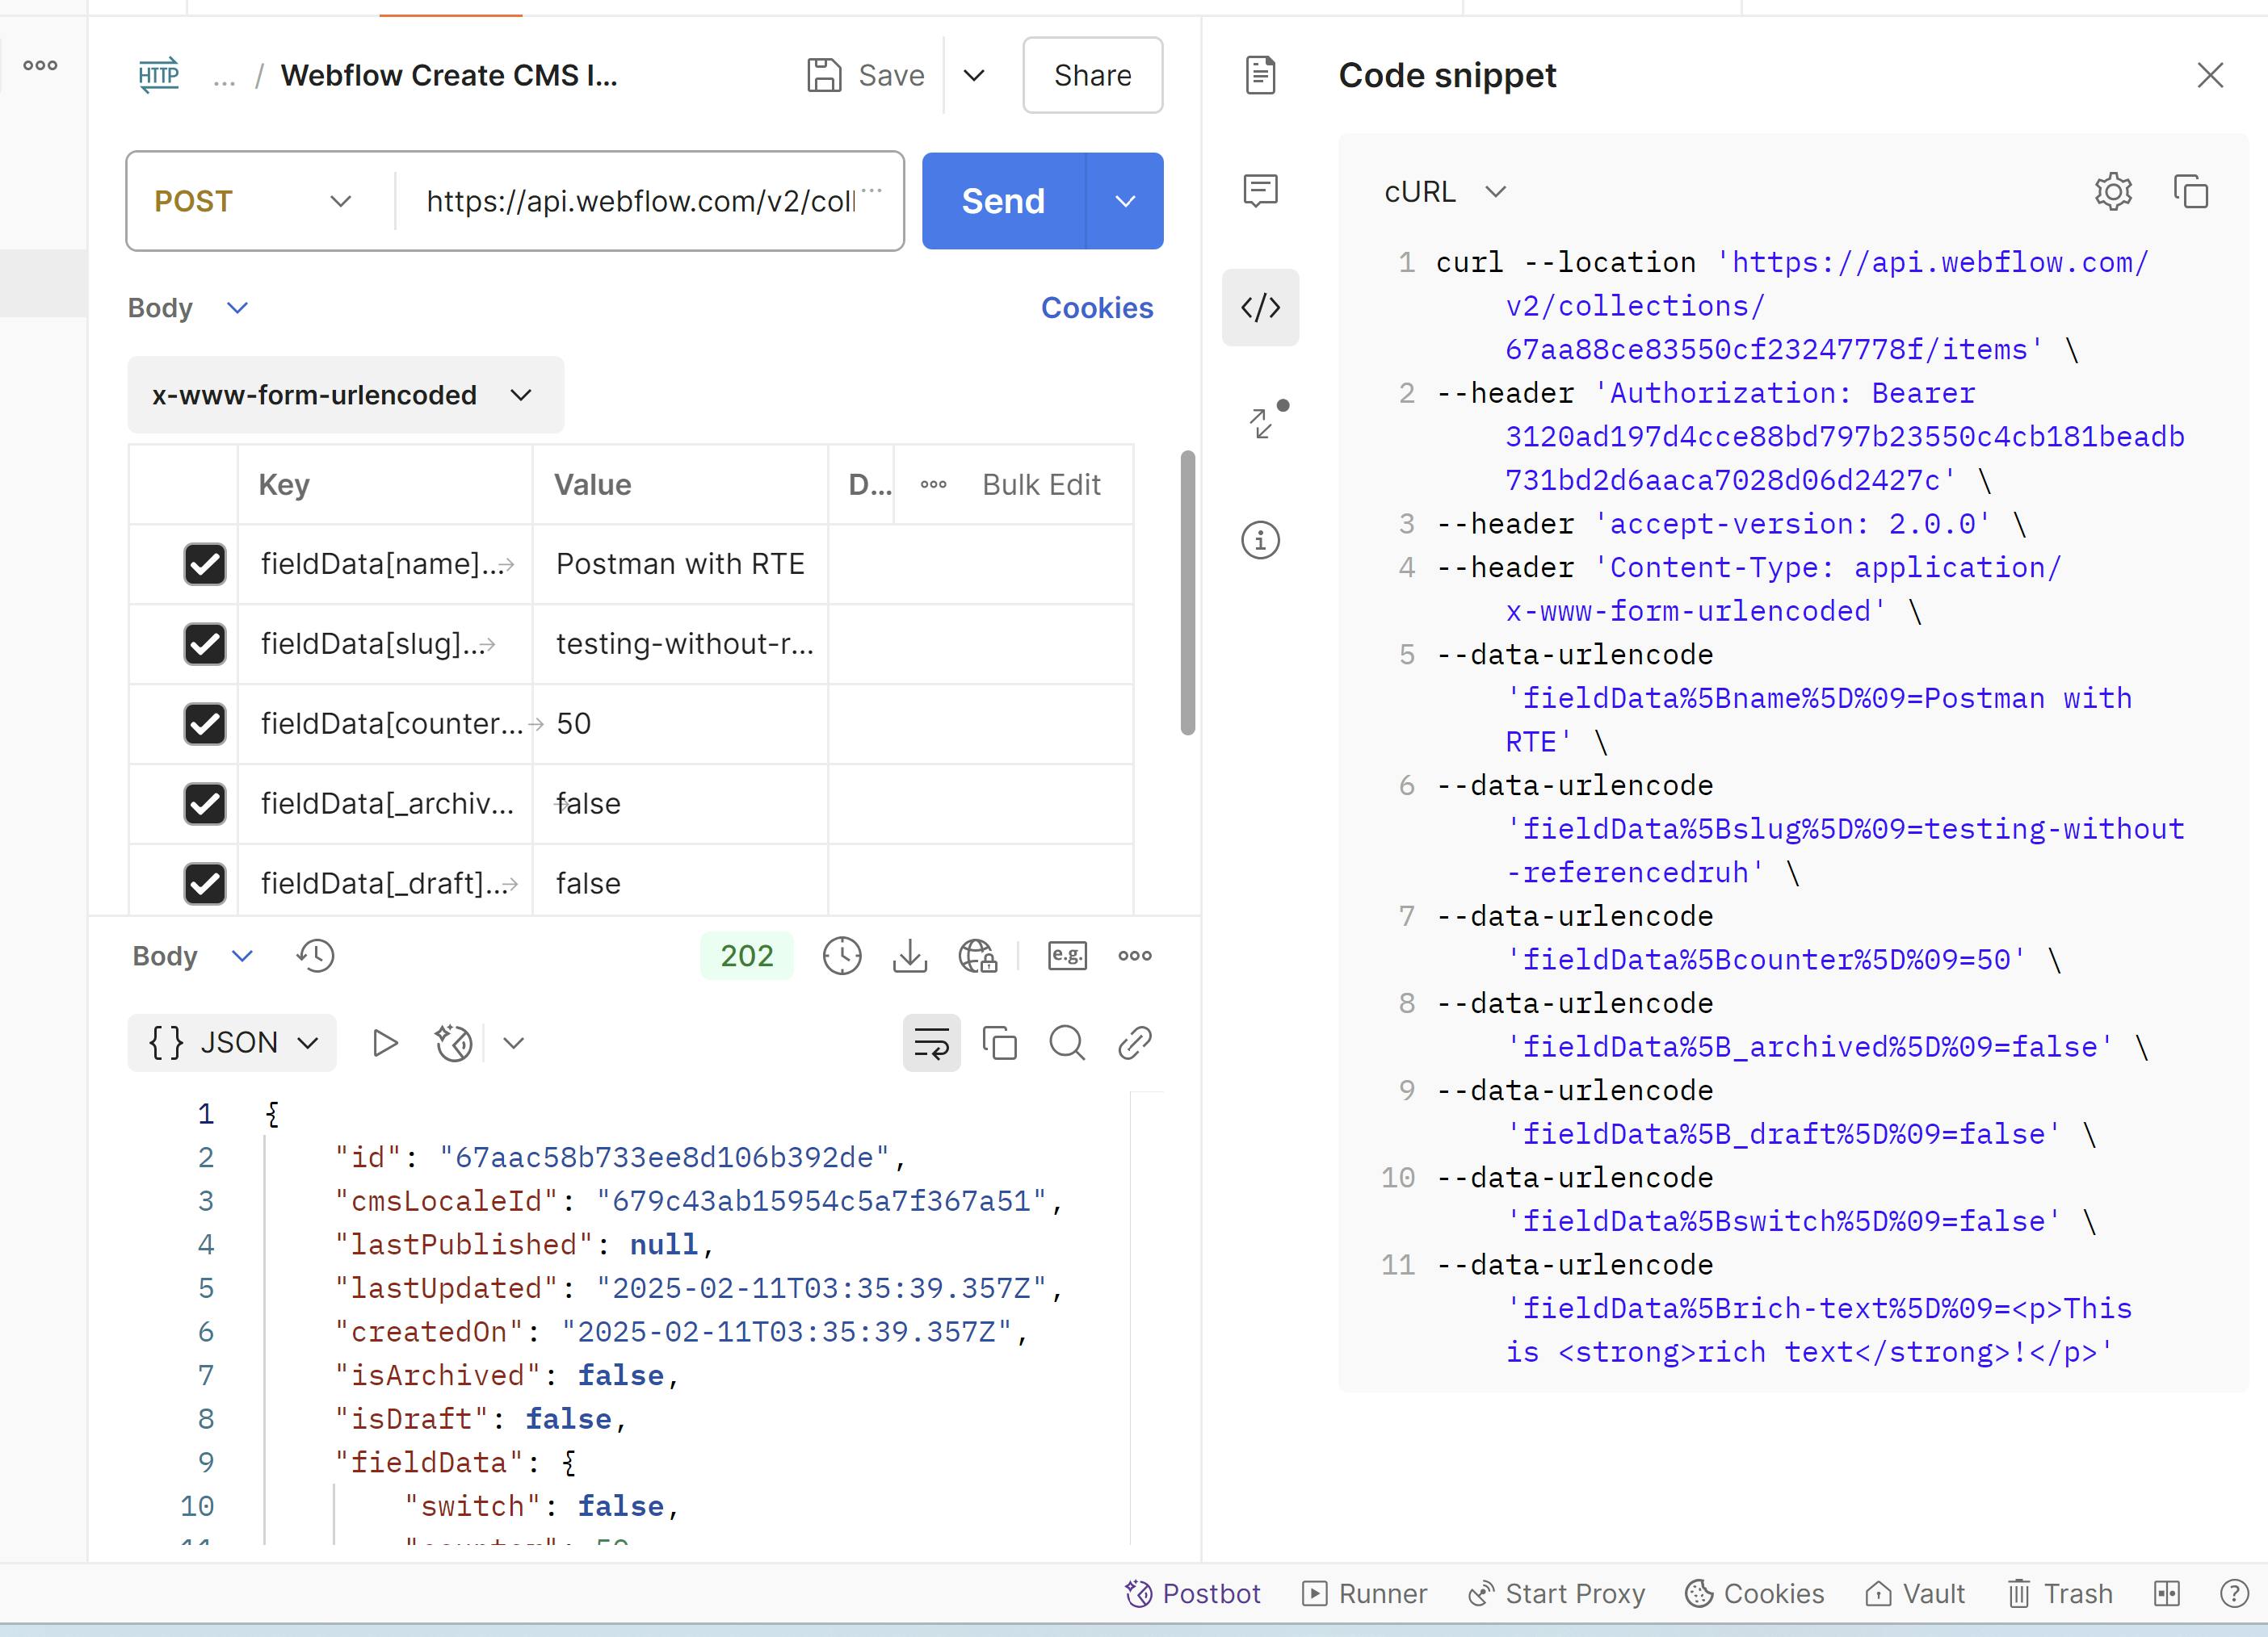Screen dimensions: 2268x1637
Task: Save the response to file icon
Action: (x=909, y=956)
